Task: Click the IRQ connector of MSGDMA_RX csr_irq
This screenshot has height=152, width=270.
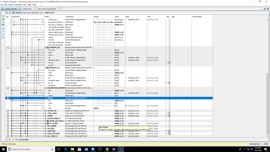Action: point(169,62)
